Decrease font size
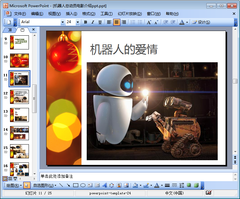This screenshot has height=199, width=240. point(156,22)
